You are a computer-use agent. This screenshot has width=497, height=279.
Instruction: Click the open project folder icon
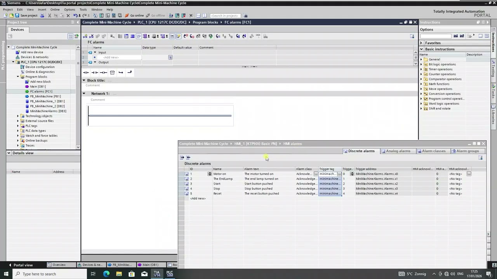tap(11, 15)
